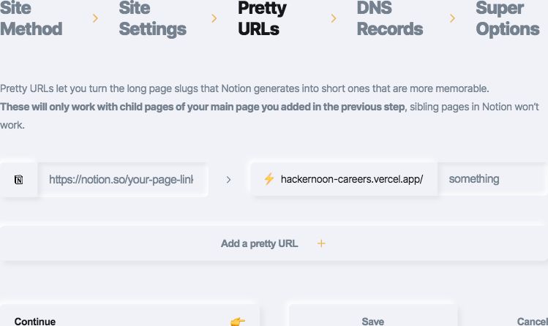
Task: Select the Pretty URLs step
Action: tap(262, 18)
